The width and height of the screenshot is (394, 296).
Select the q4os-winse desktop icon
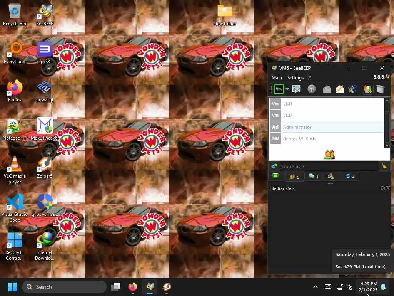pyautogui.click(x=45, y=205)
